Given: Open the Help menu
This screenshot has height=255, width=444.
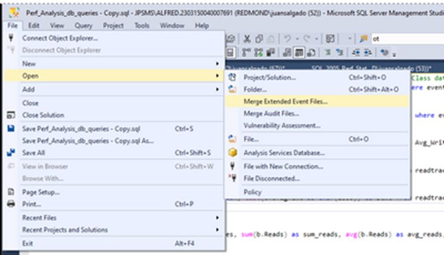Looking at the screenshot, I should coord(201,25).
